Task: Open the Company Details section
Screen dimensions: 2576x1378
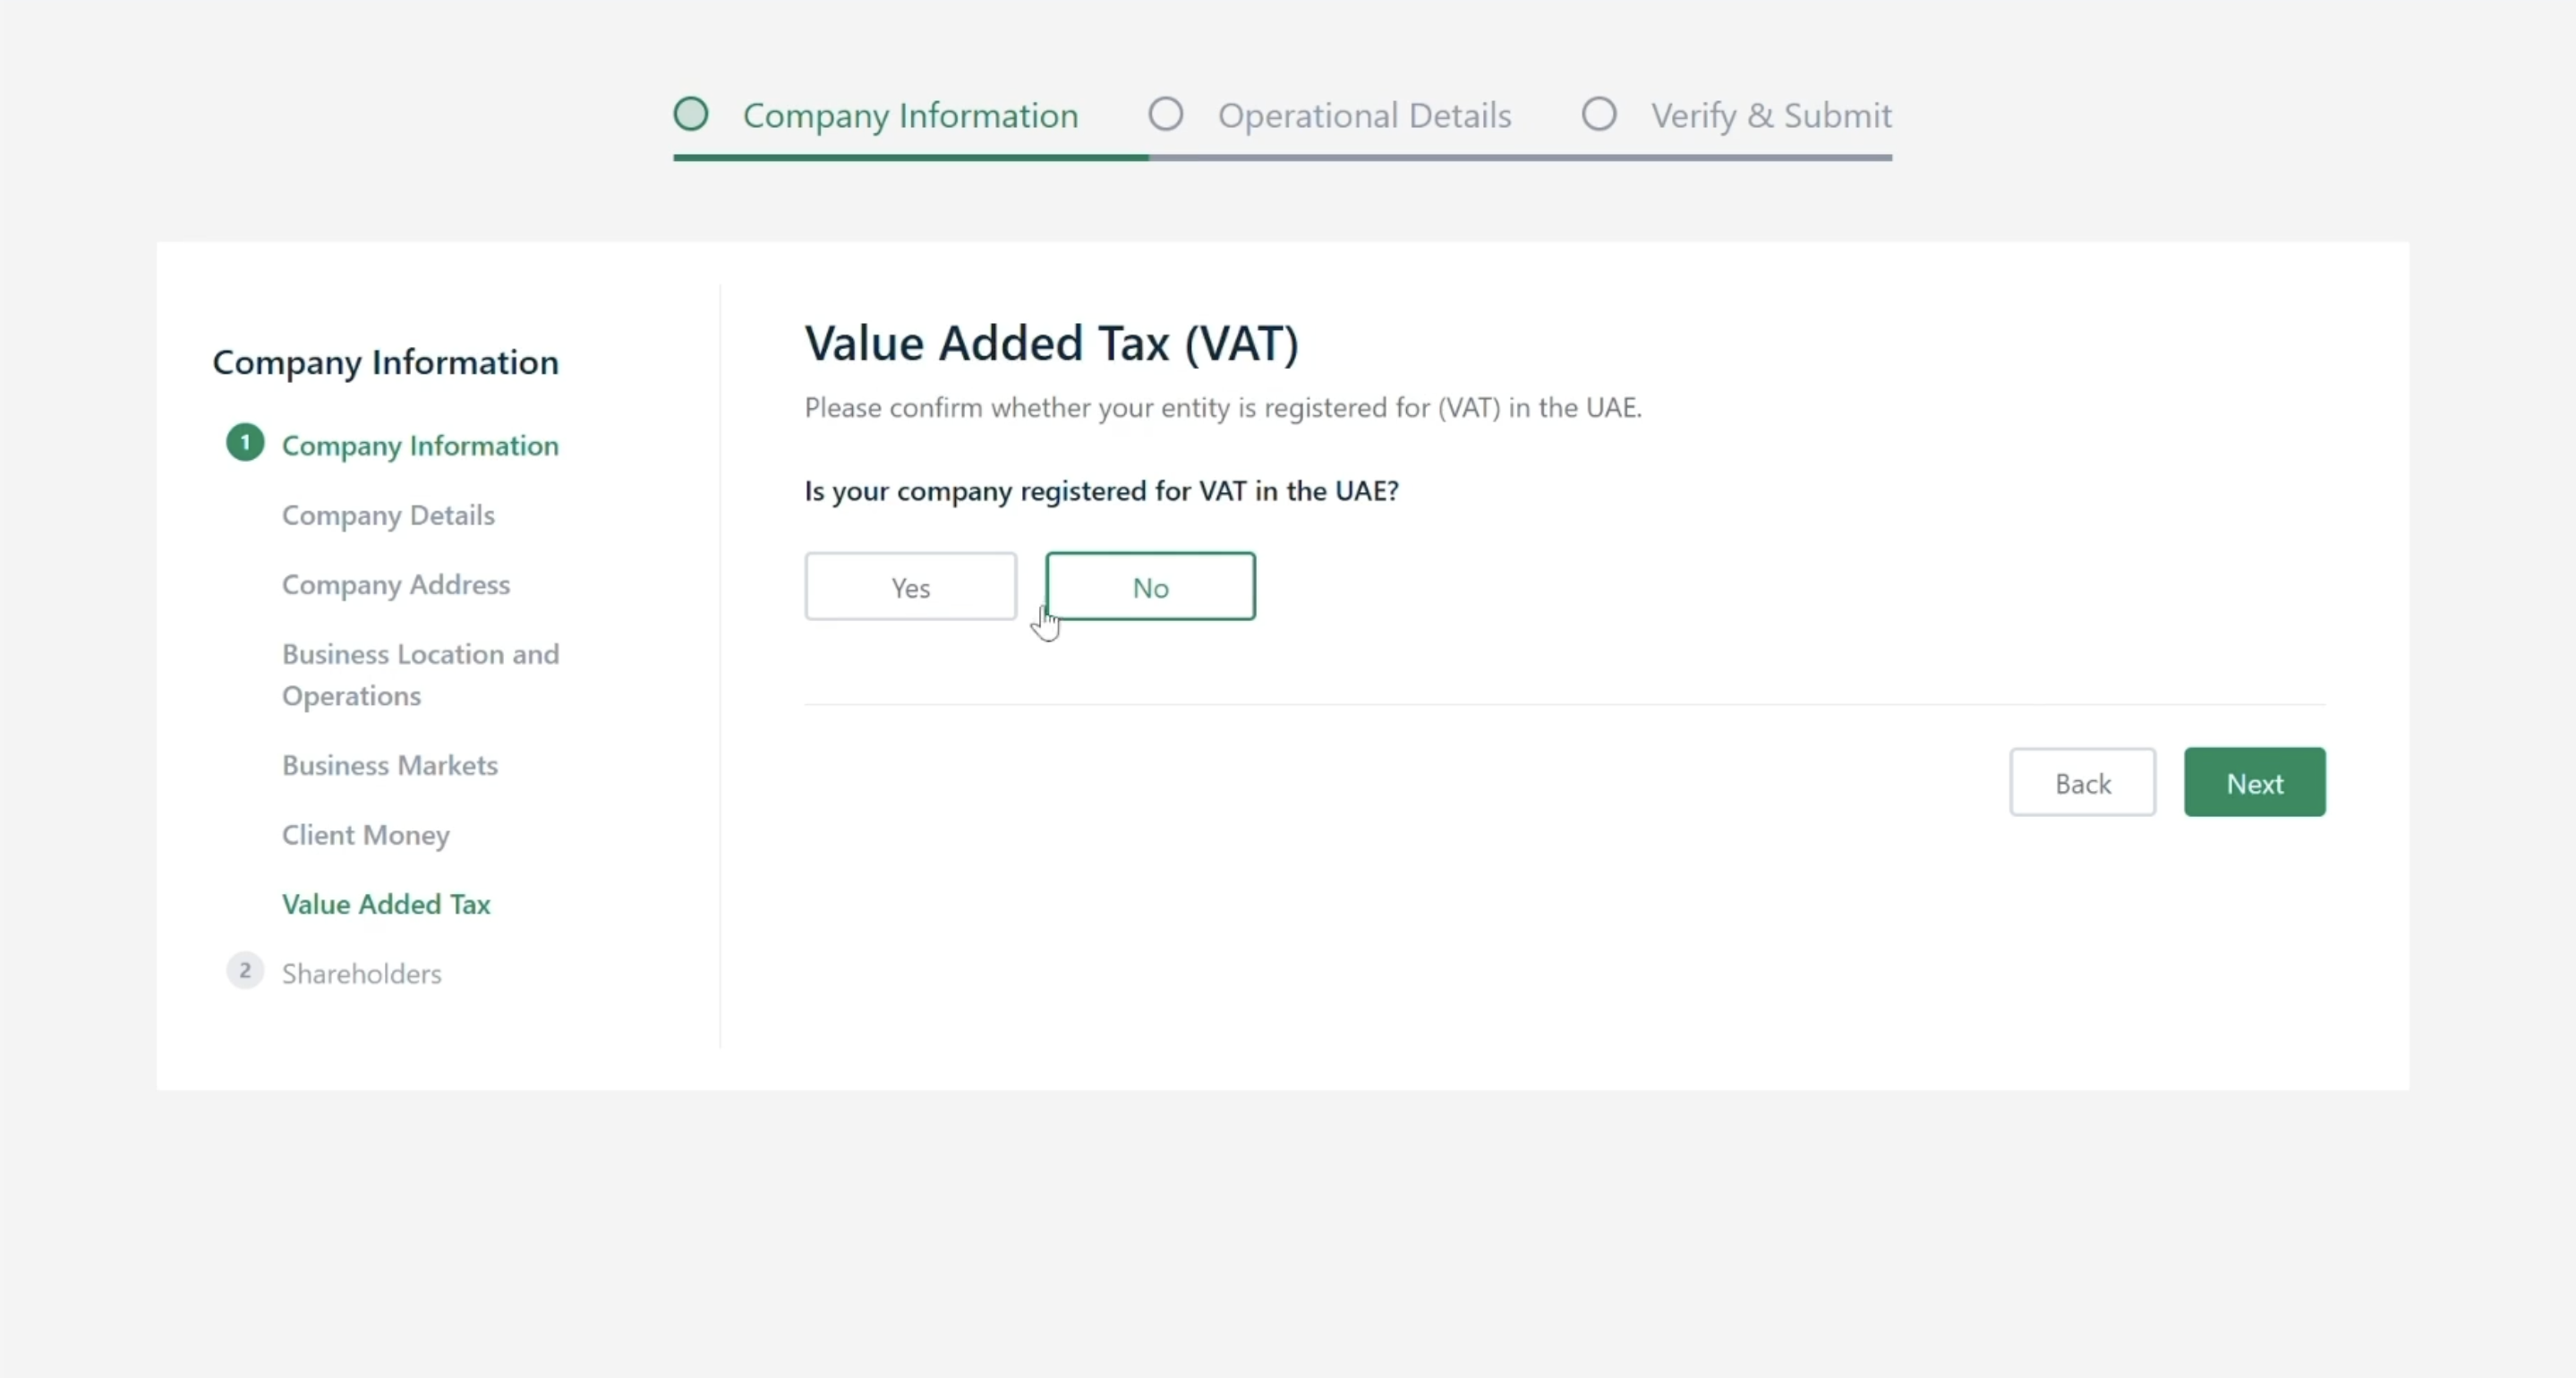Action: coord(388,515)
